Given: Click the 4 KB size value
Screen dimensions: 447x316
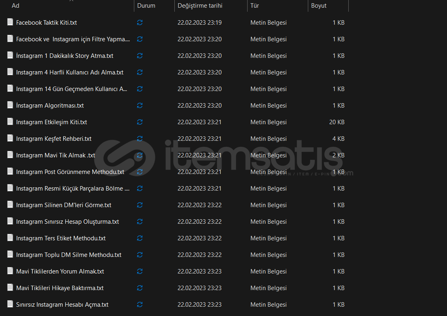Looking at the screenshot, I should coord(339,139).
